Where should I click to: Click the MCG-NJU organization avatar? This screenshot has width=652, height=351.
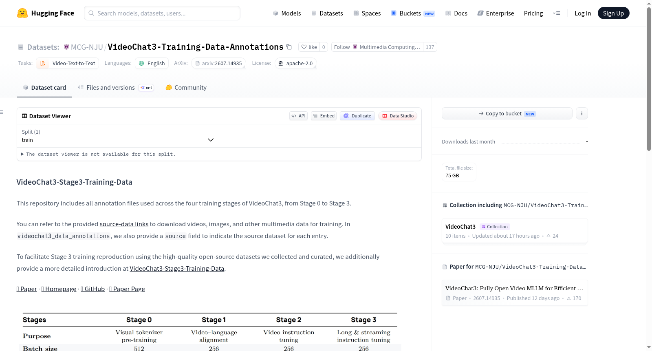point(66,47)
